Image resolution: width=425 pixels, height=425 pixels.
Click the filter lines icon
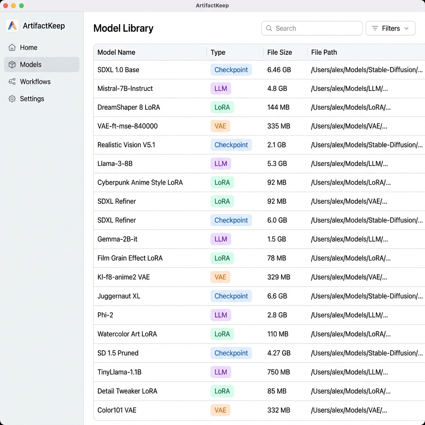pyautogui.click(x=375, y=29)
